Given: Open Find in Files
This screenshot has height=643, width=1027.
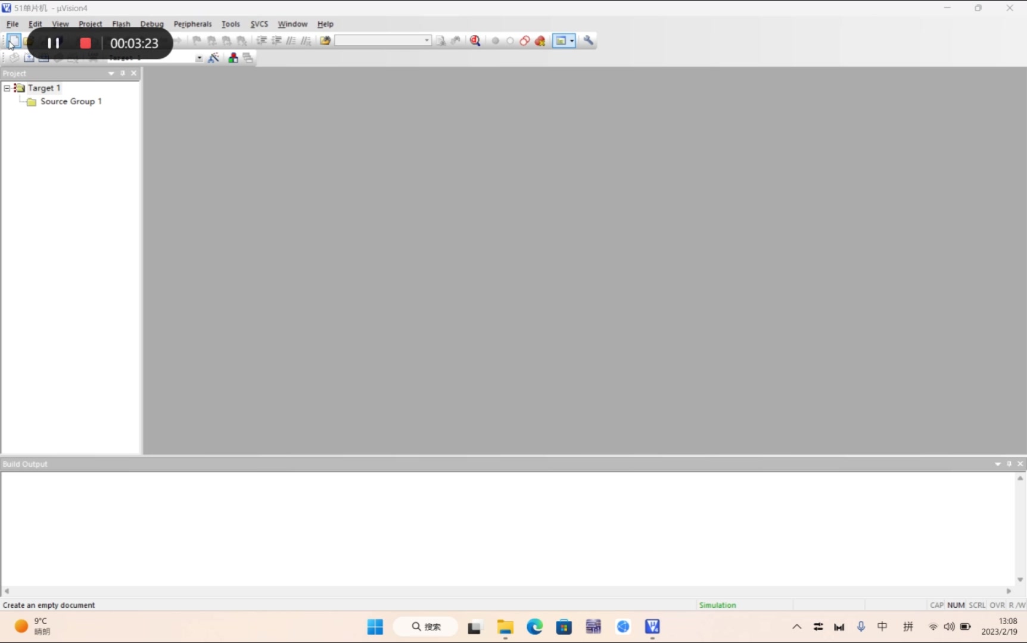Looking at the screenshot, I should tap(325, 40).
